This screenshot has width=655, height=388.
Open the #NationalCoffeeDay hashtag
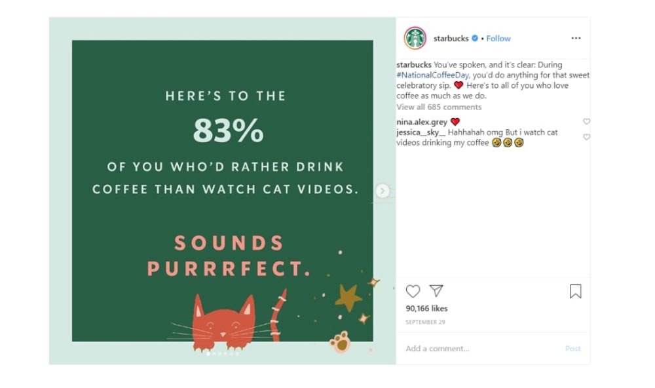pyautogui.click(x=434, y=74)
